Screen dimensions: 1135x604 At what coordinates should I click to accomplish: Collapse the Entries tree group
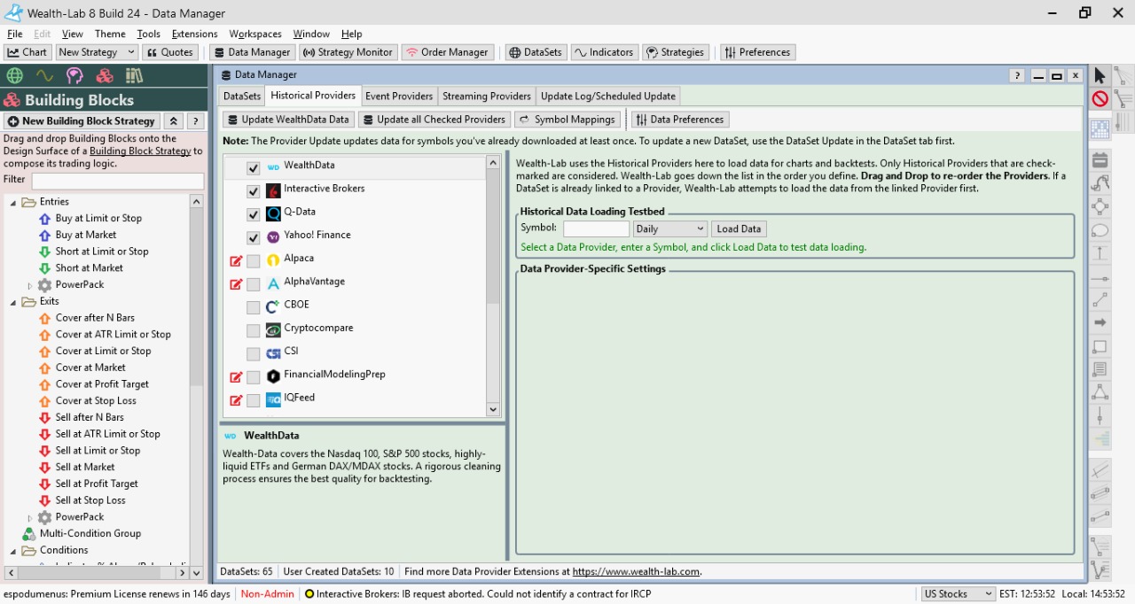click(x=14, y=203)
